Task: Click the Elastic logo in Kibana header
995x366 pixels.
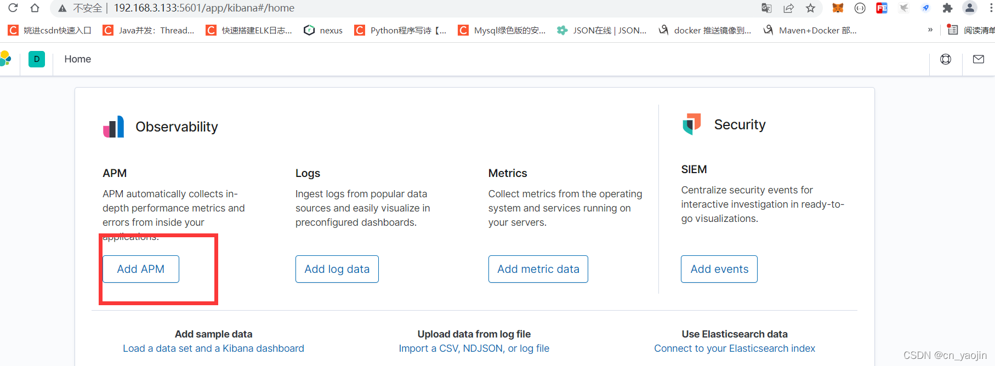Action: [x=5, y=59]
